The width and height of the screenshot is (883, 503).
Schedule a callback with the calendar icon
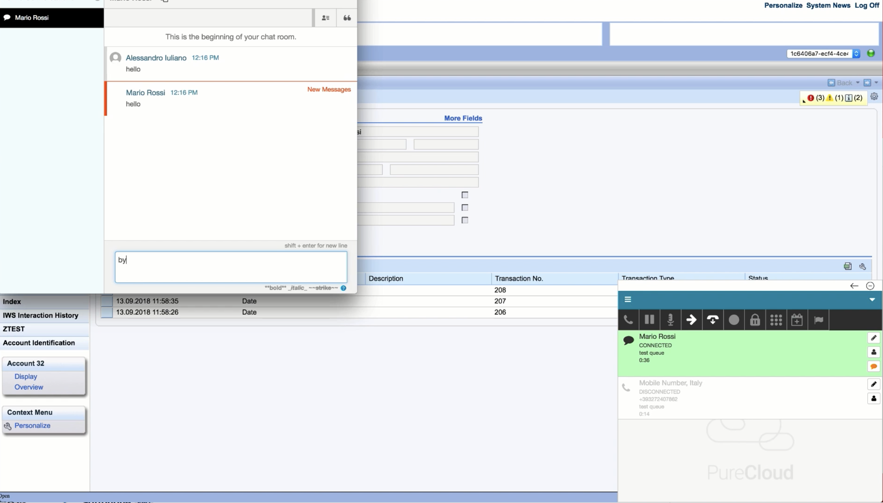pyautogui.click(x=798, y=319)
